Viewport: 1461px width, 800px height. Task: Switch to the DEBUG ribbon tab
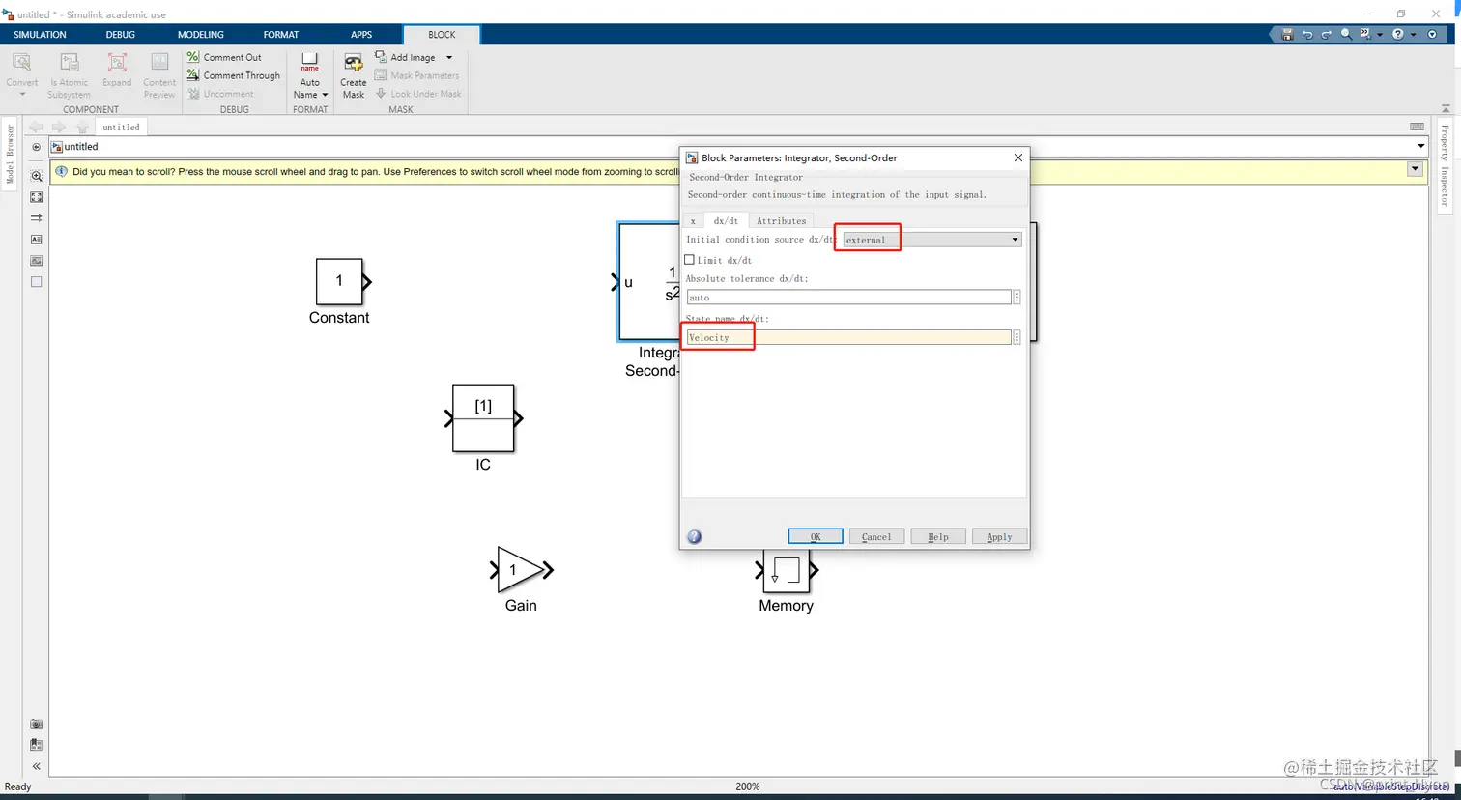(120, 34)
